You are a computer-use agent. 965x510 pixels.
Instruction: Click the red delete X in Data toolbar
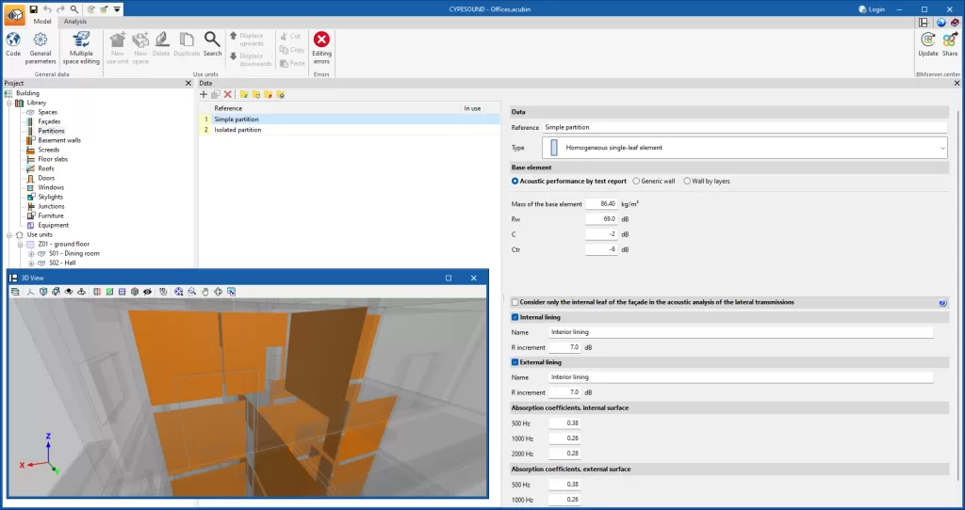tap(228, 95)
